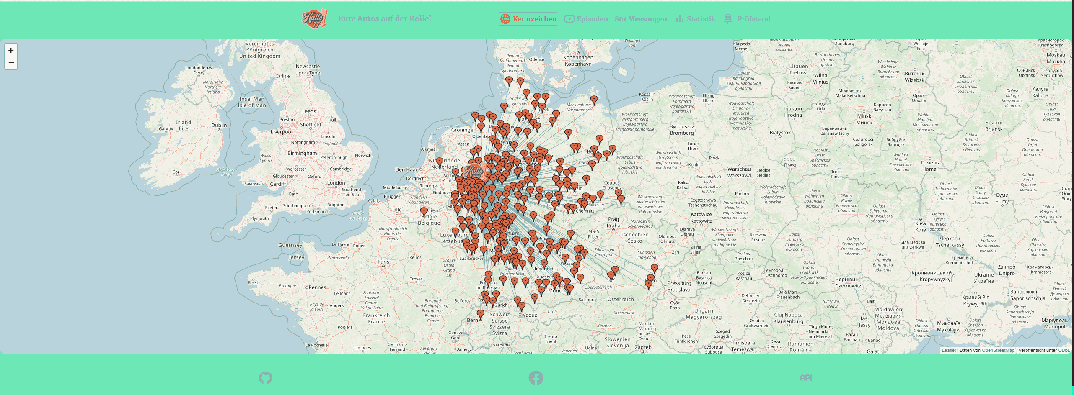Open the Facebook icon link in footer

(x=536, y=378)
